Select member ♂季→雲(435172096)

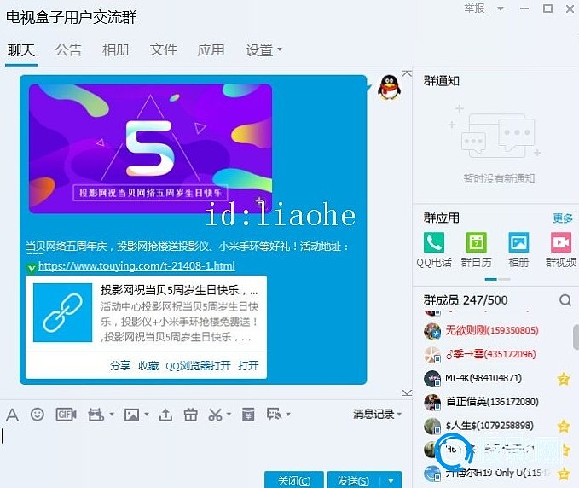[491, 354]
